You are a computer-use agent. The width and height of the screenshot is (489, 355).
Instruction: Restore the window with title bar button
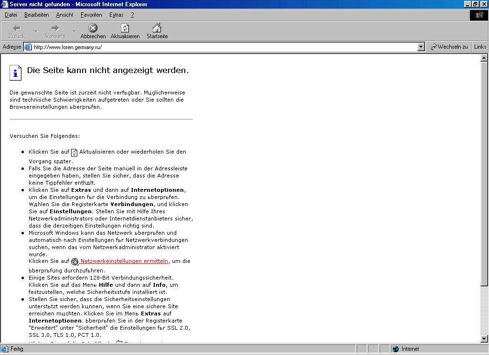[475, 4]
